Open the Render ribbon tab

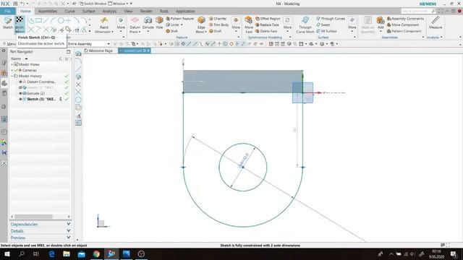(x=146, y=12)
